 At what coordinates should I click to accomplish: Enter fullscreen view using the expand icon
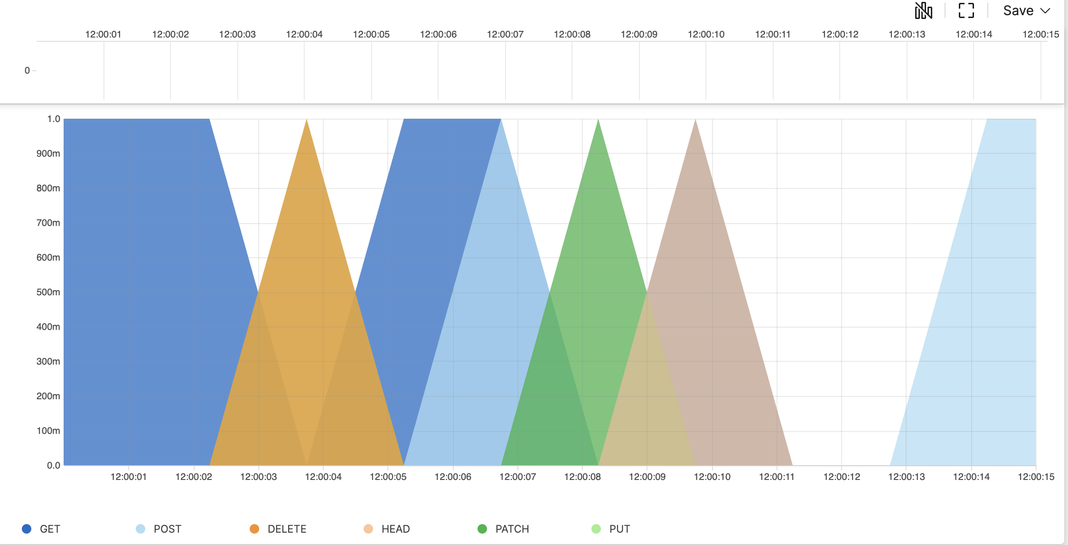pos(965,10)
